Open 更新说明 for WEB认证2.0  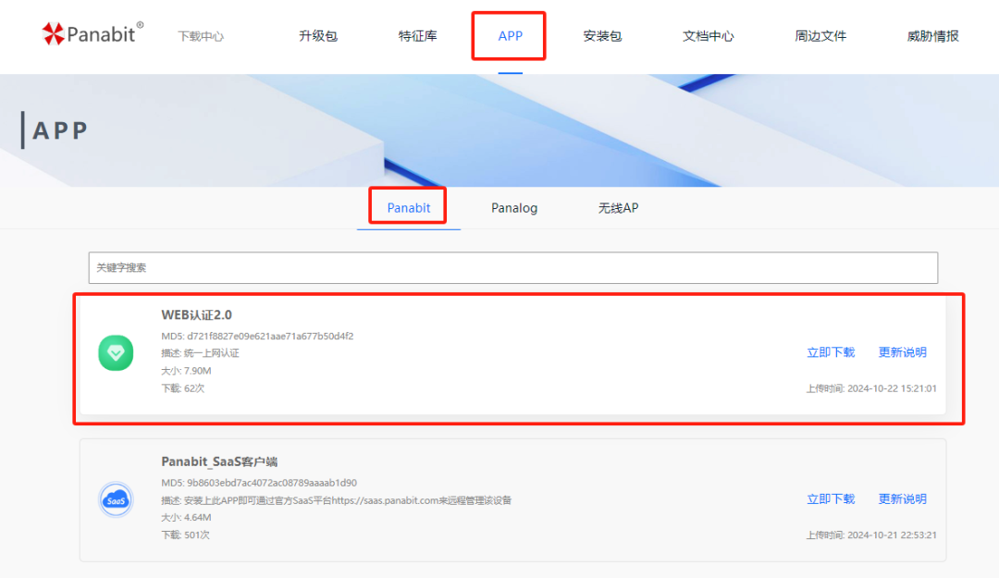(x=902, y=352)
